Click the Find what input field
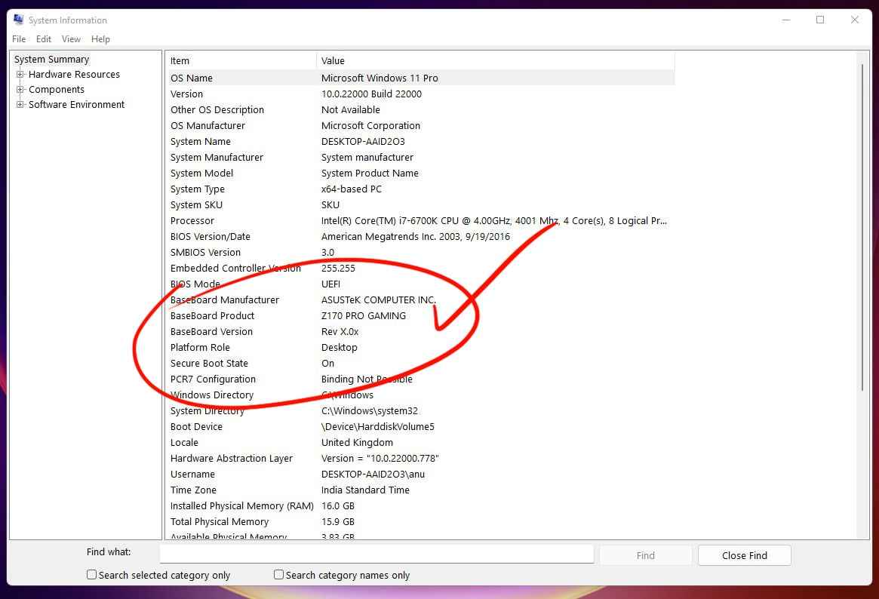879x599 pixels. 376,554
